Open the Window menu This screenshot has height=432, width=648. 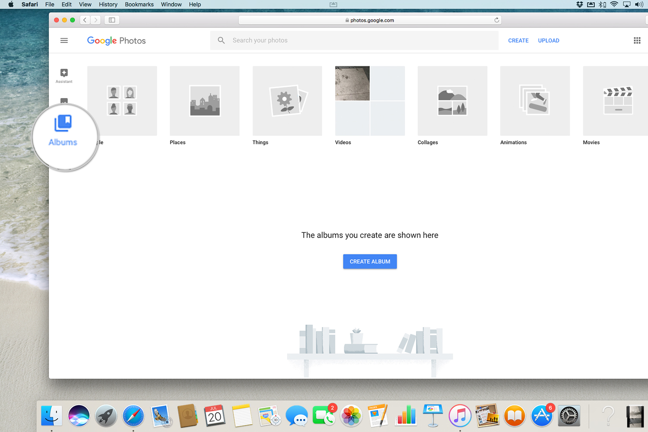pos(171,4)
